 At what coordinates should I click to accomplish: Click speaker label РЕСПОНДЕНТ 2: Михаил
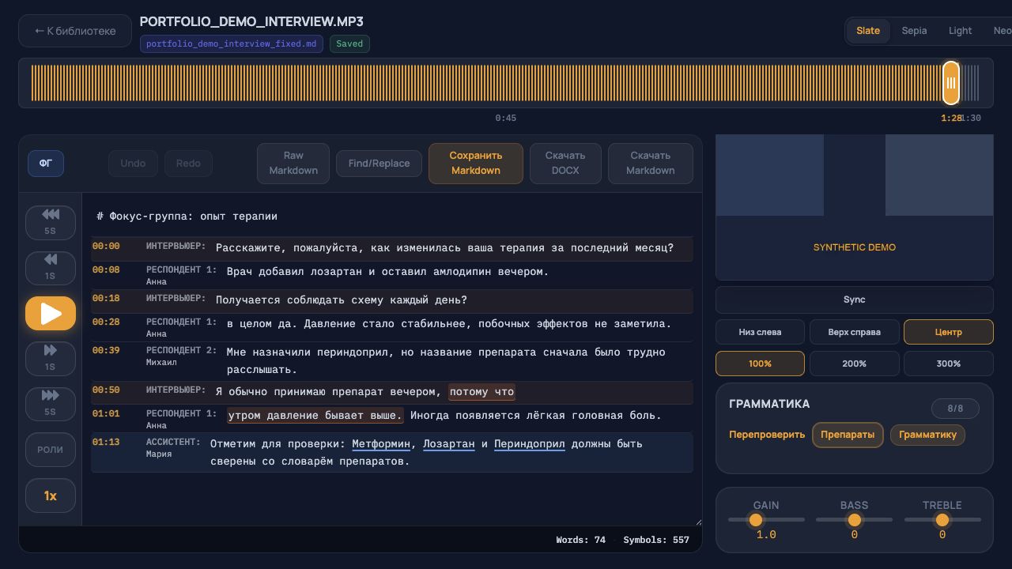click(x=181, y=356)
